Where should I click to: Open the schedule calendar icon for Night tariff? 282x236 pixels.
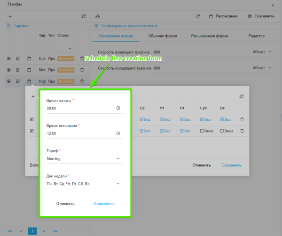point(29,81)
